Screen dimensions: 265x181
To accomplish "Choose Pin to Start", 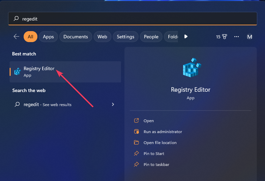I will click(x=154, y=154).
